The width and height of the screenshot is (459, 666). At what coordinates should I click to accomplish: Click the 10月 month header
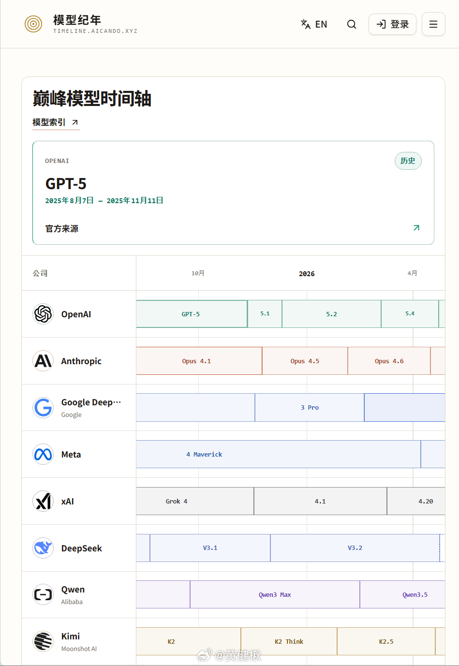[x=198, y=273]
